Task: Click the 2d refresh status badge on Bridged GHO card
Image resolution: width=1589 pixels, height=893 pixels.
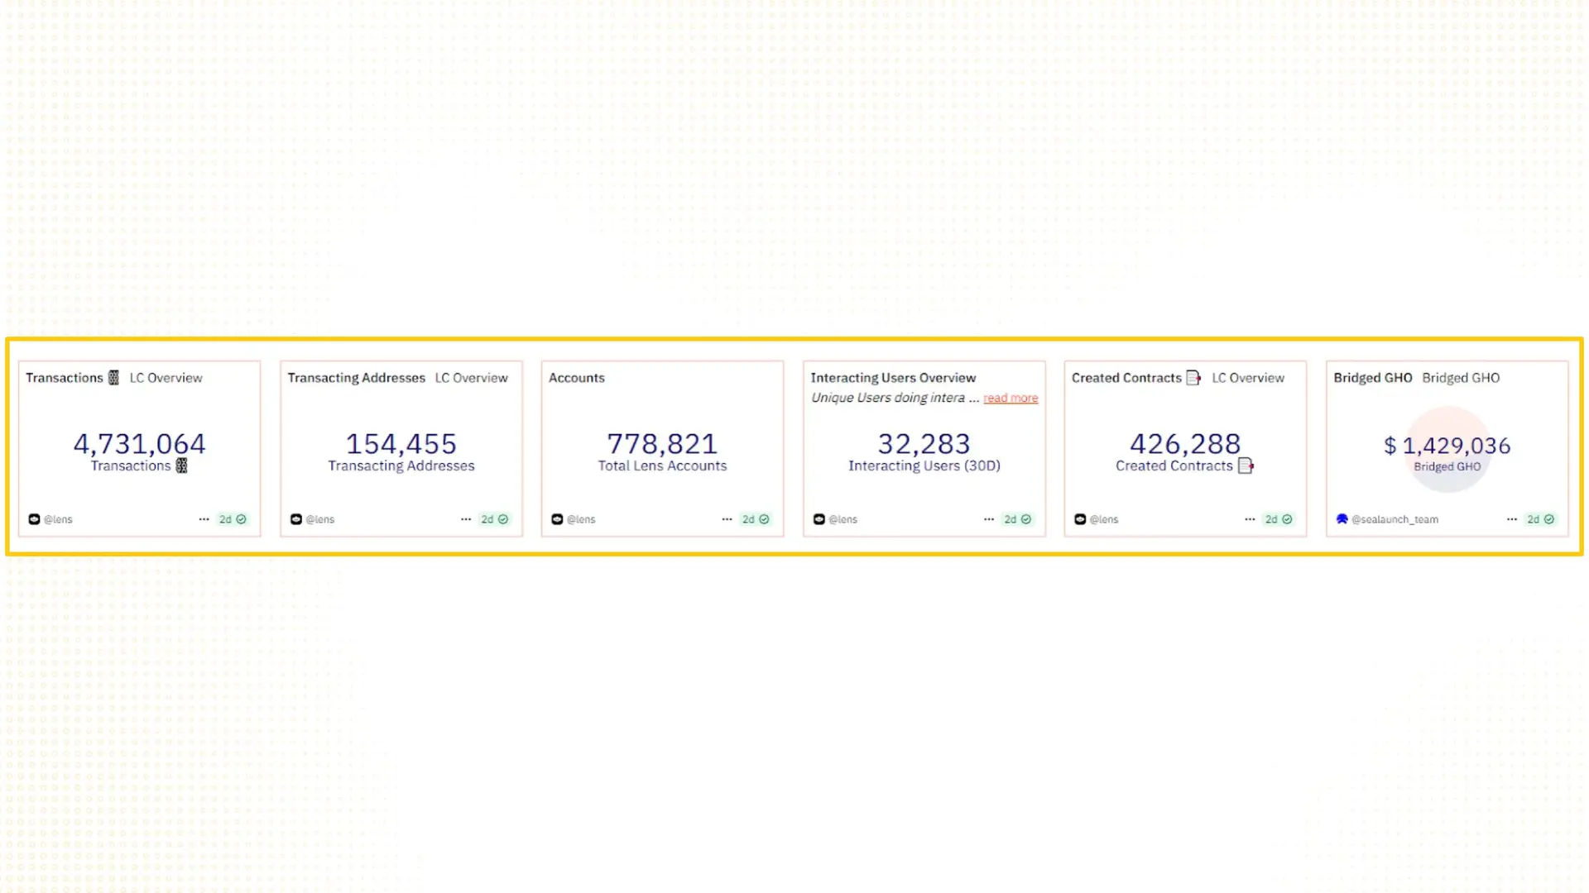Action: click(x=1540, y=519)
